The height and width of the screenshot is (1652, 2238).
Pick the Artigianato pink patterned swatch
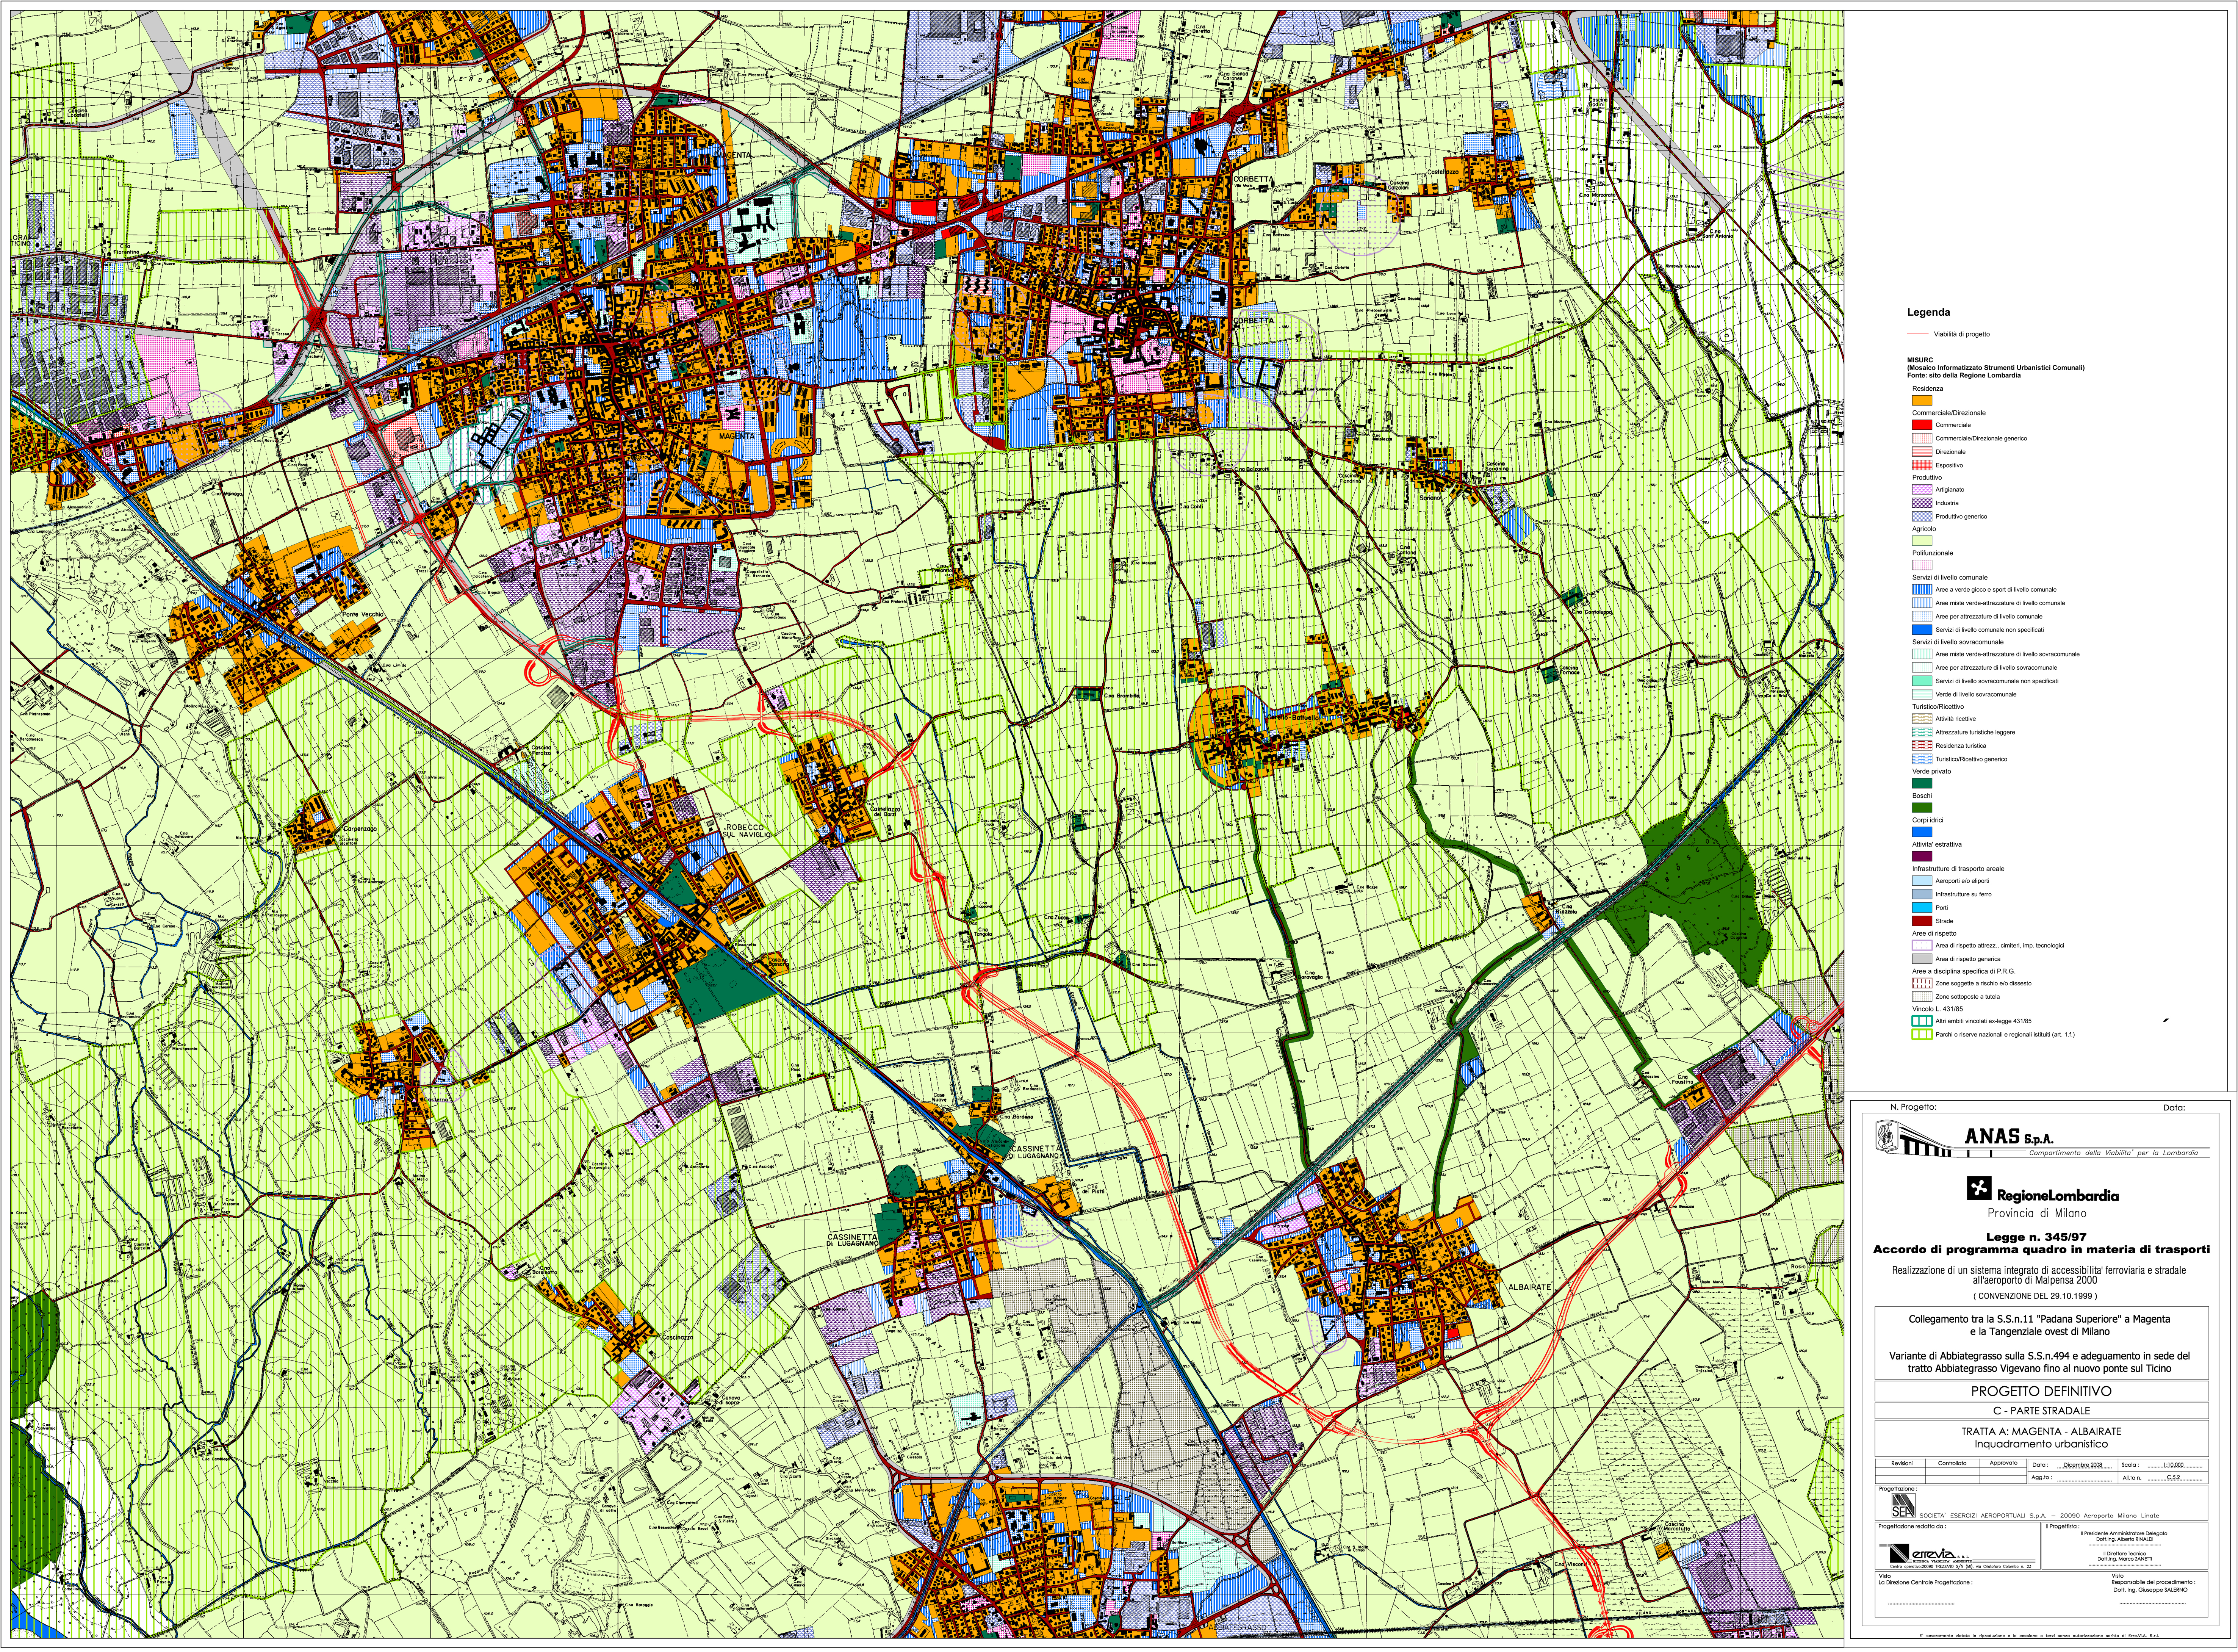(x=1922, y=490)
